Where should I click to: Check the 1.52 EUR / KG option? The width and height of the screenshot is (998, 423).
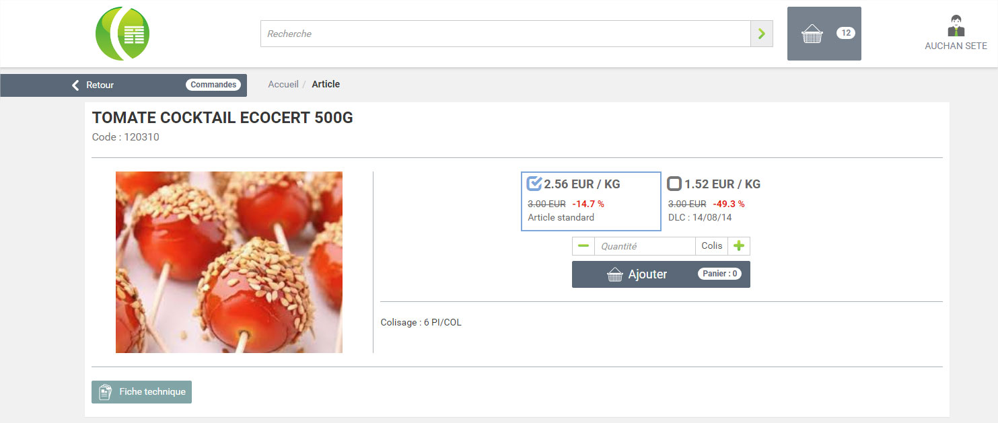click(x=674, y=184)
